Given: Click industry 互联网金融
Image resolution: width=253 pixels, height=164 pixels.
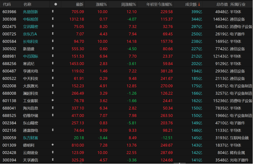Looking at the screenshot, I should coord(239,138).
